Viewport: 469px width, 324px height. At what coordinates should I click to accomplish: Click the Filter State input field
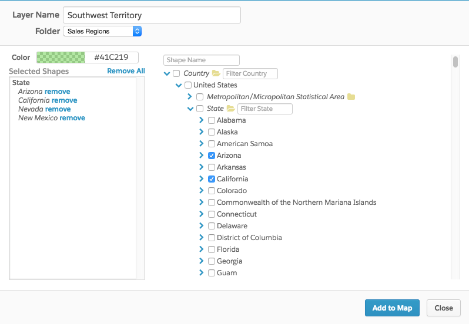[x=264, y=109]
